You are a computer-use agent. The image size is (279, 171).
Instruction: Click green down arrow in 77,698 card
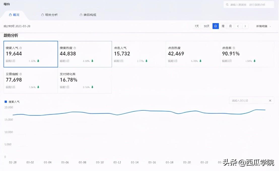coord(38,87)
